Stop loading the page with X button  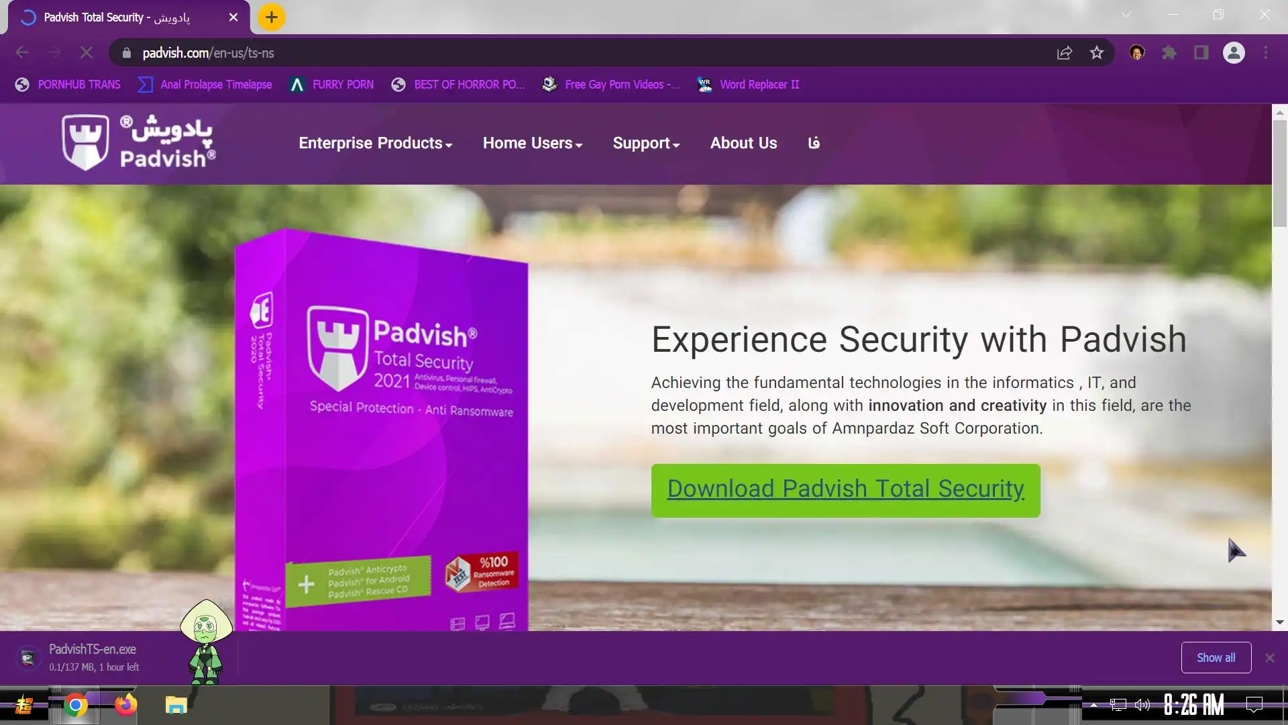[x=87, y=52]
